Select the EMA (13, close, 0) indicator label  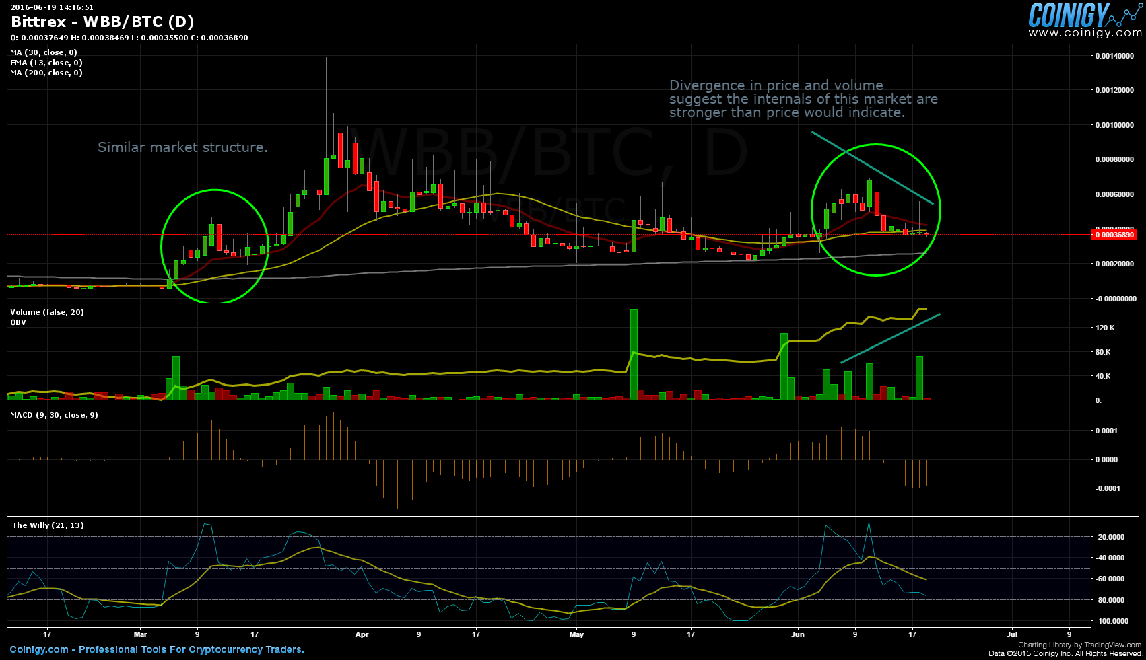click(x=46, y=63)
